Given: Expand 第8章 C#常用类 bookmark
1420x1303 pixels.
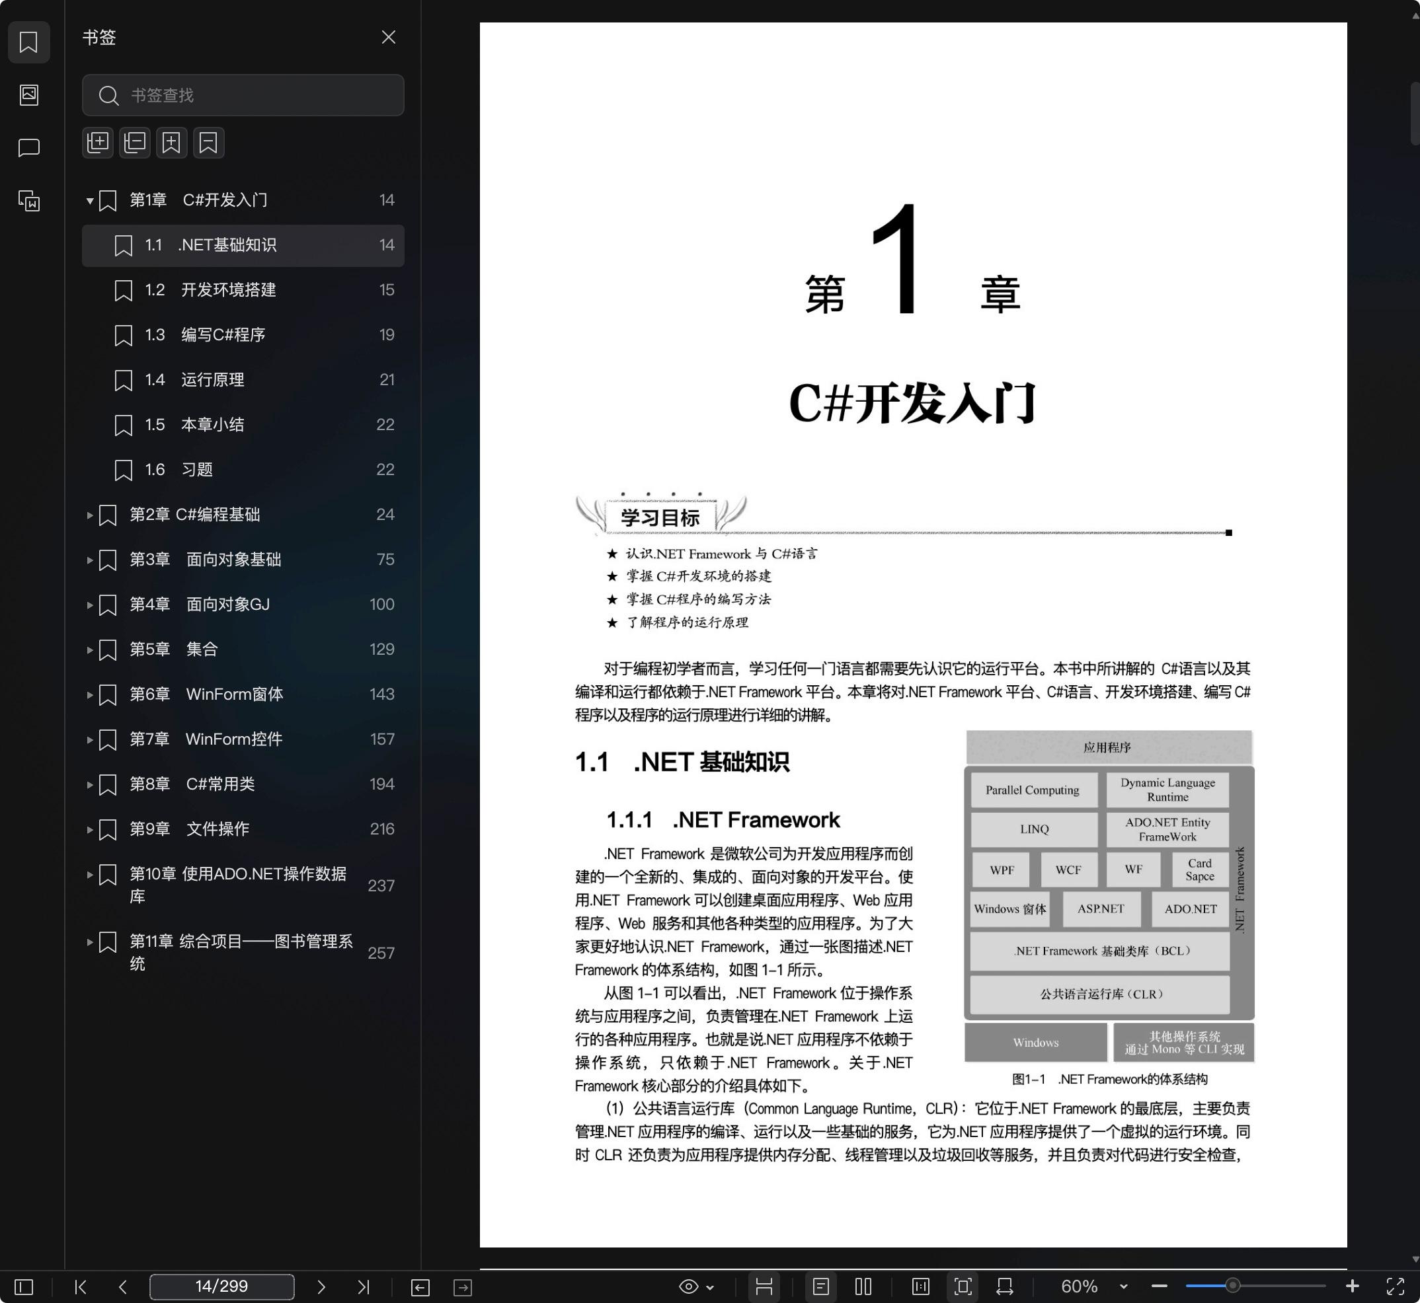Looking at the screenshot, I should 90,785.
